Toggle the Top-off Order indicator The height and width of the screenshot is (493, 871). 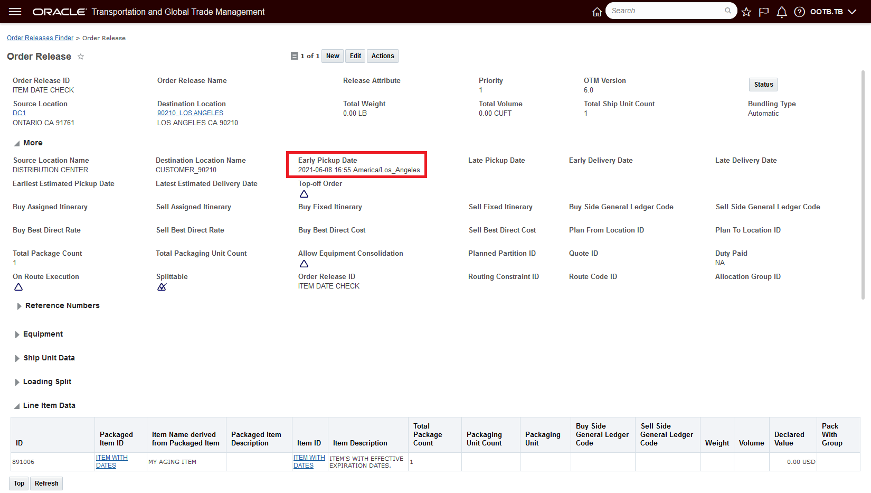point(304,194)
